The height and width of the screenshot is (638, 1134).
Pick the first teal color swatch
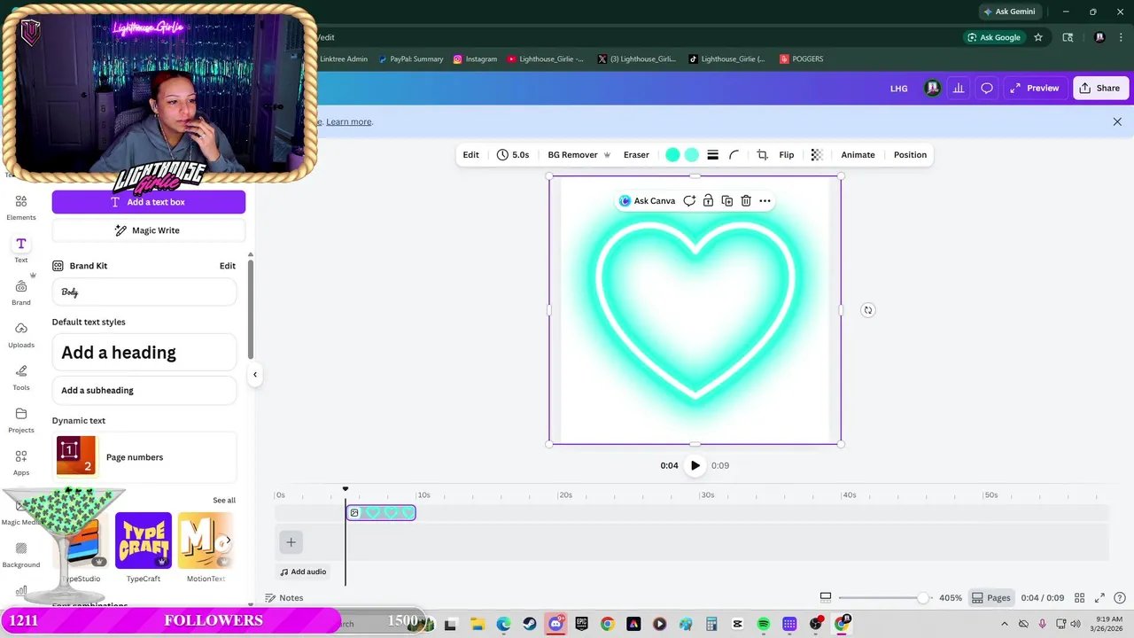click(x=672, y=155)
